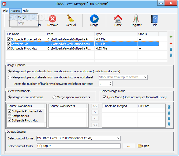Move merged sheet up one position

point(169,113)
